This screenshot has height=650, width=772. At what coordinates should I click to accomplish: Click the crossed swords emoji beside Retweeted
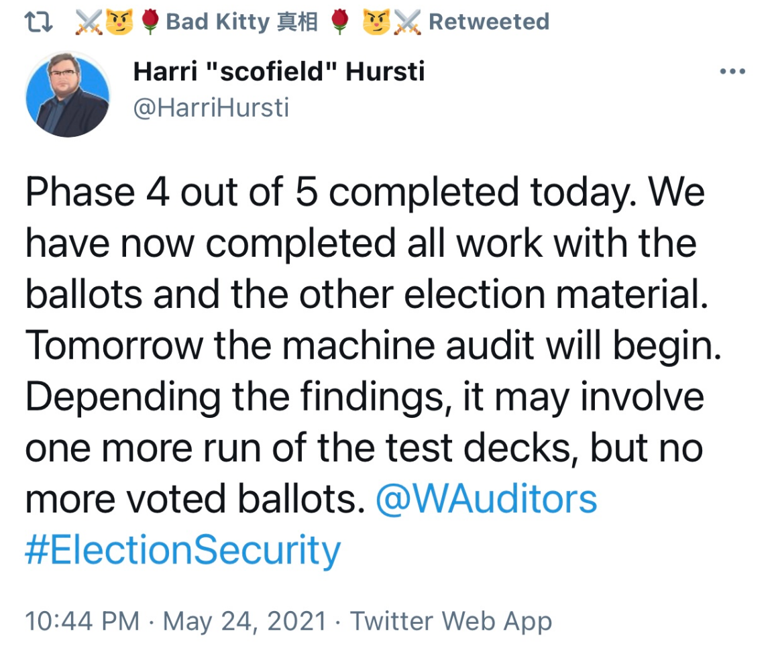[x=408, y=22]
